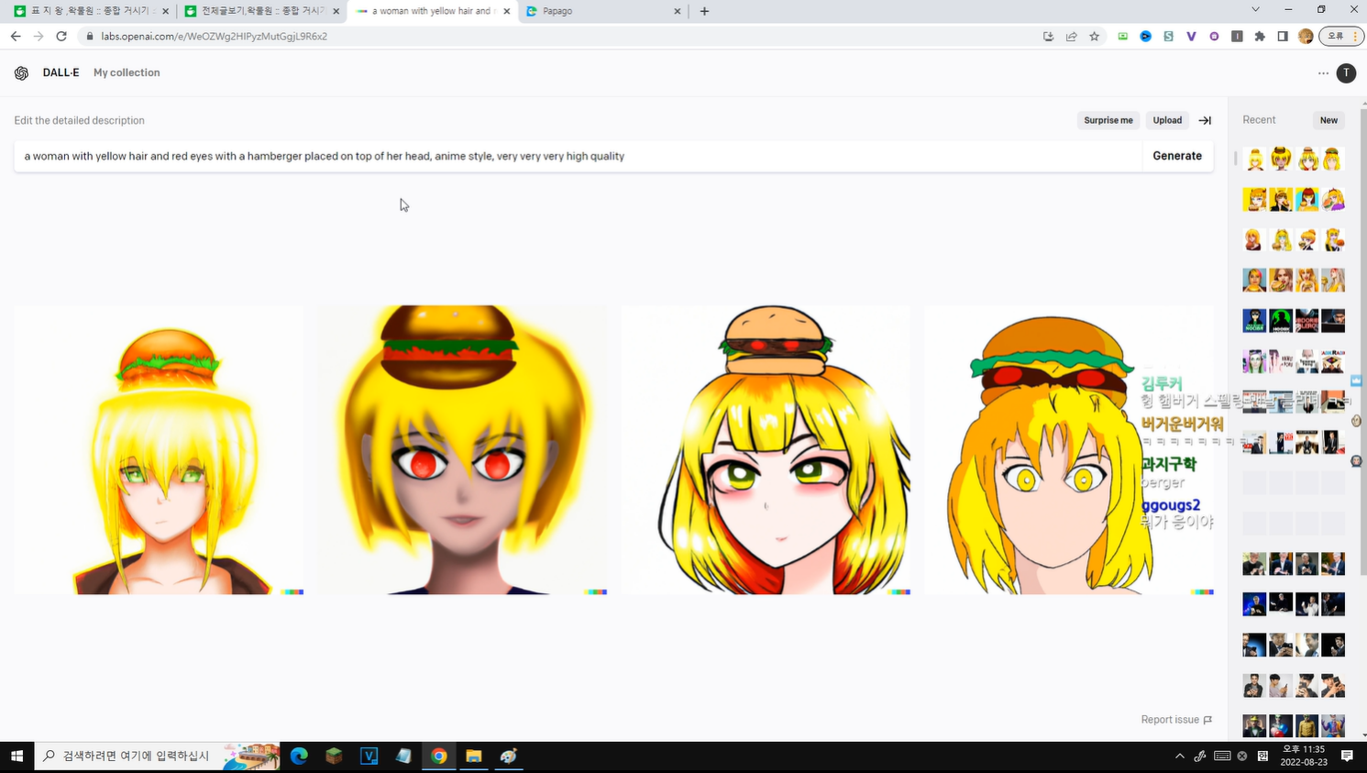The image size is (1367, 773).
Task: Switch to the first Naver cafe tab
Action: click(x=90, y=11)
